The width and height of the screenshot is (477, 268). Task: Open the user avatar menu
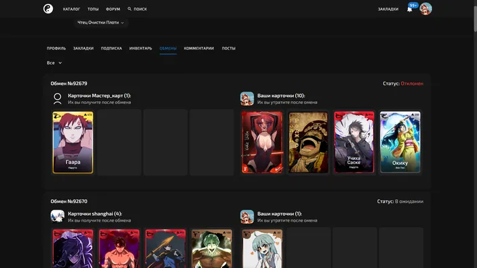pos(425,9)
